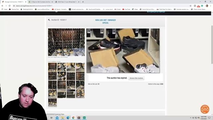The width and height of the screenshot is (213, 120).
Task: Open the orange Live Chat bubble
Action: tap(205, 109)
